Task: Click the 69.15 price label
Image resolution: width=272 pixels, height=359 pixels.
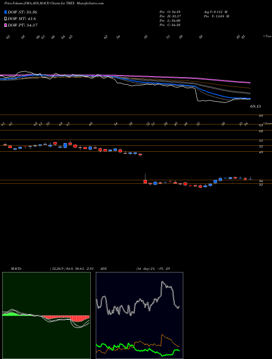Action: [256, 107]
